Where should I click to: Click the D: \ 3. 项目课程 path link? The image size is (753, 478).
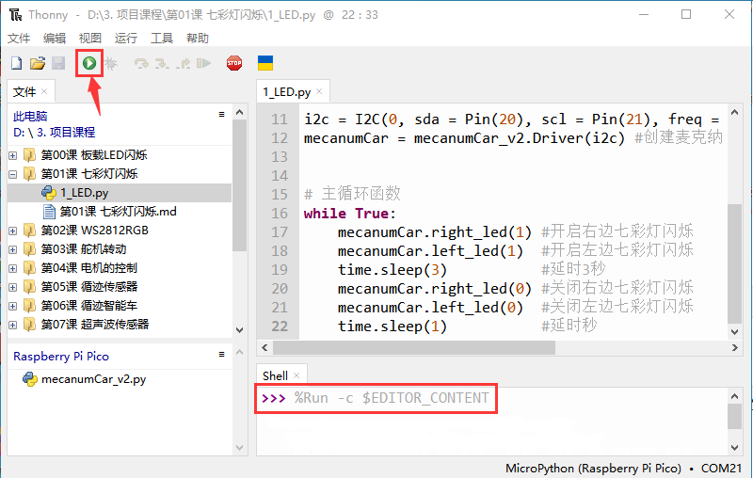tap(55, 133)
